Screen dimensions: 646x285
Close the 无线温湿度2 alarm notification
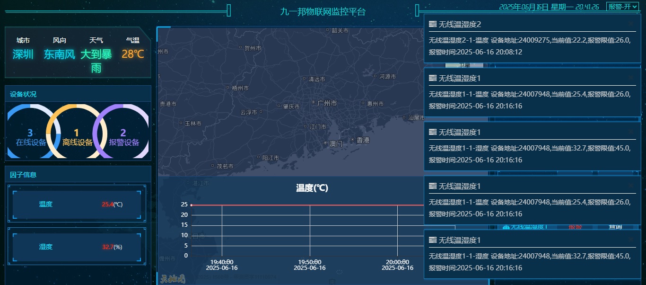630,24
